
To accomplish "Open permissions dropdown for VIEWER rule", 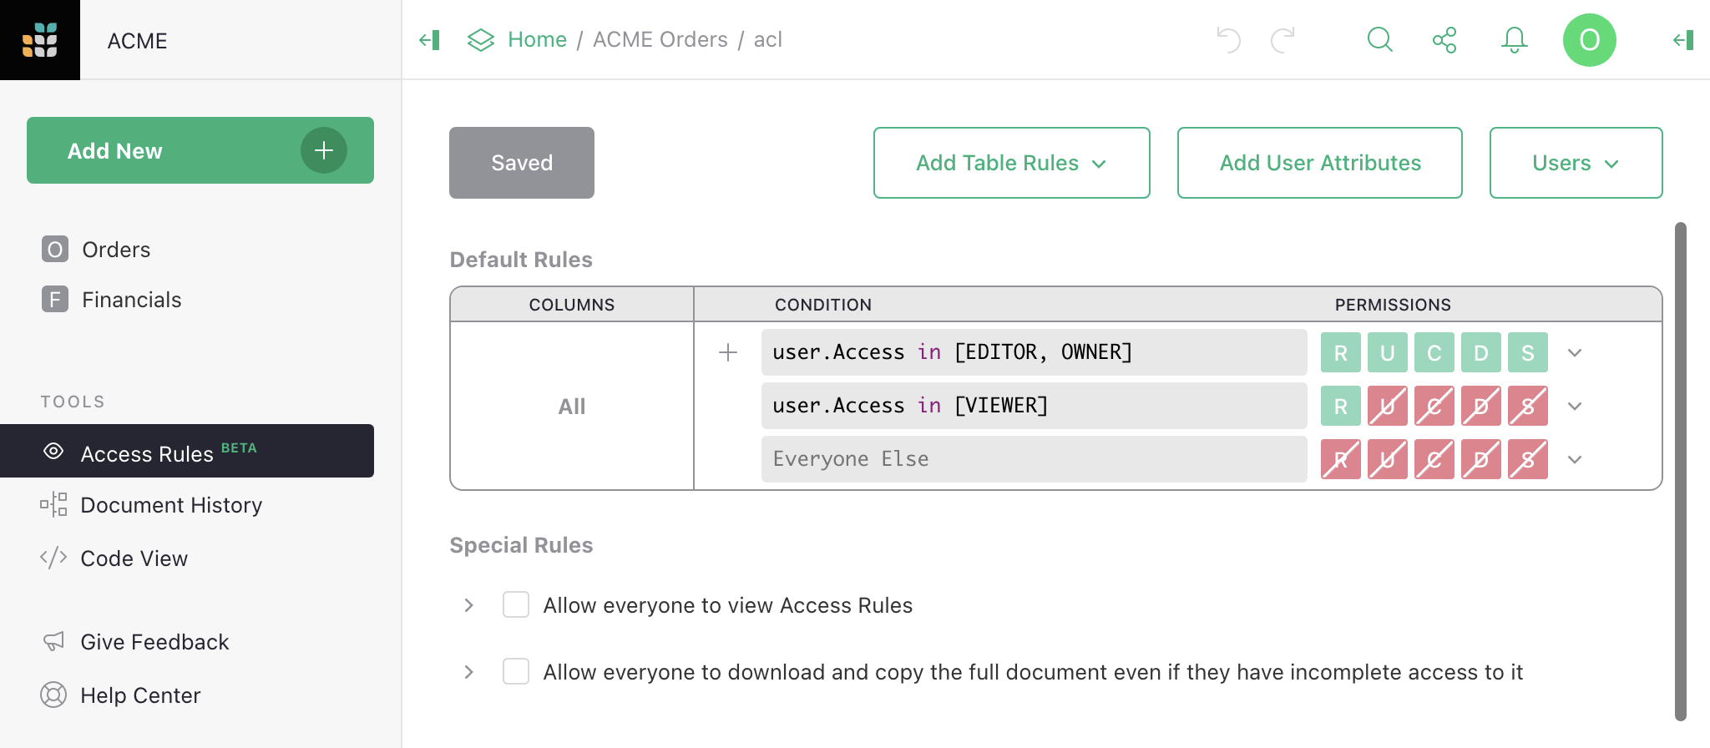I will (x=1575, y=406).
